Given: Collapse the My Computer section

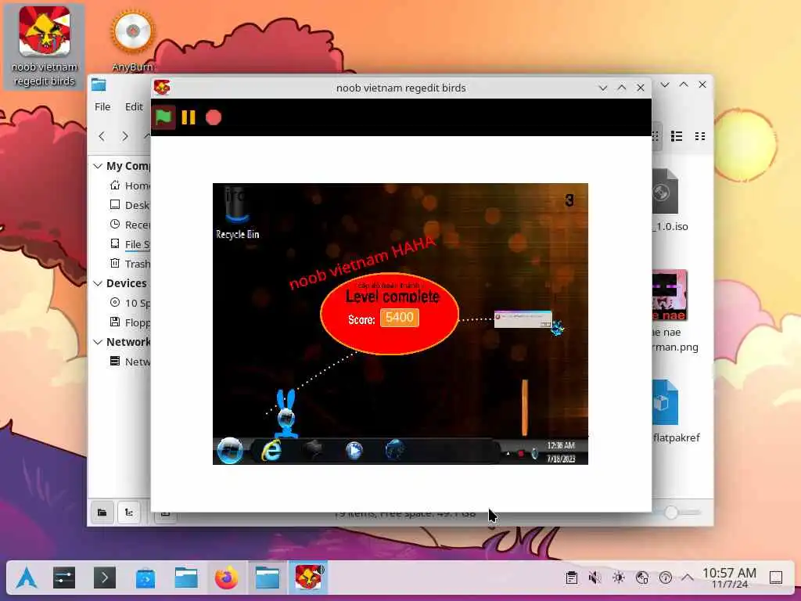Looking at the screenshot, I should pyautogui.click(x=98, y=166).
